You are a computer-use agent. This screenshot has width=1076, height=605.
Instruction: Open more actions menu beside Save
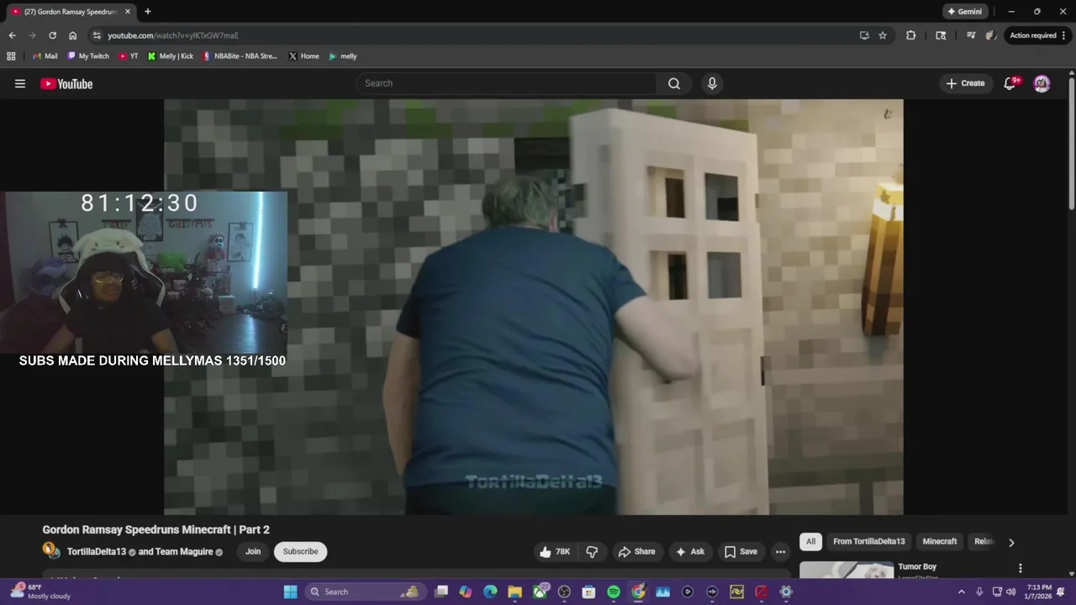[x=780, y=551]
